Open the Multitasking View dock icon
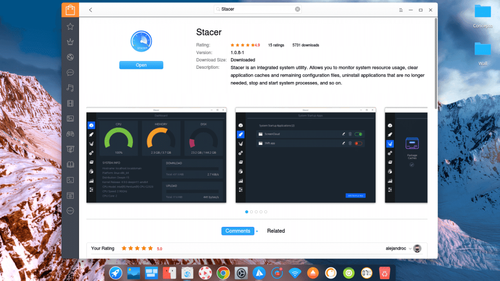This screenshot has width=500, height=281. coord(151,273)
